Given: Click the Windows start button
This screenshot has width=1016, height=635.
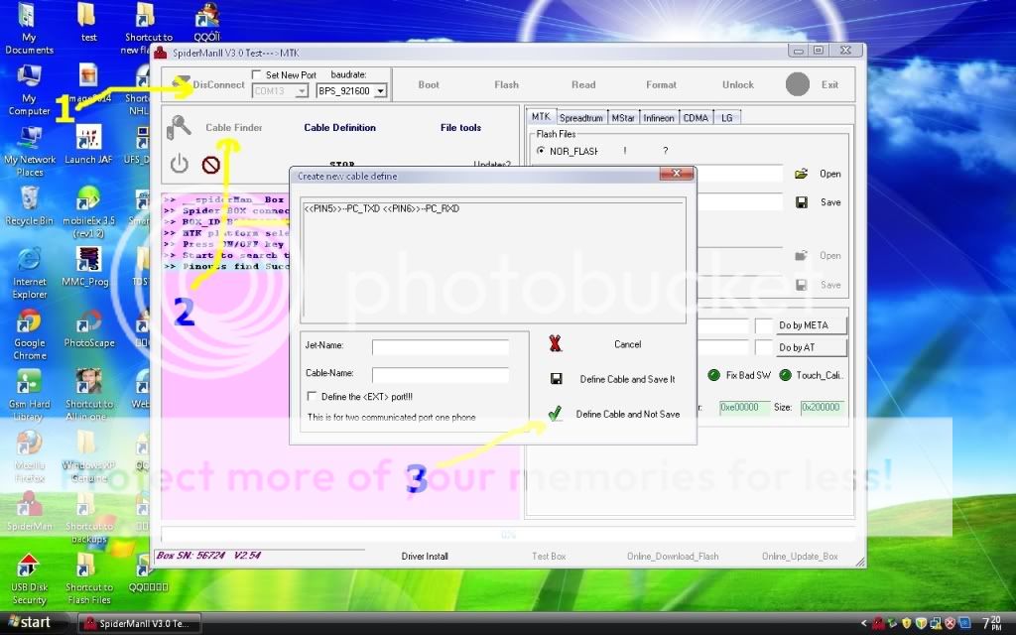Looking at the screenshot, I should [31, 623].
